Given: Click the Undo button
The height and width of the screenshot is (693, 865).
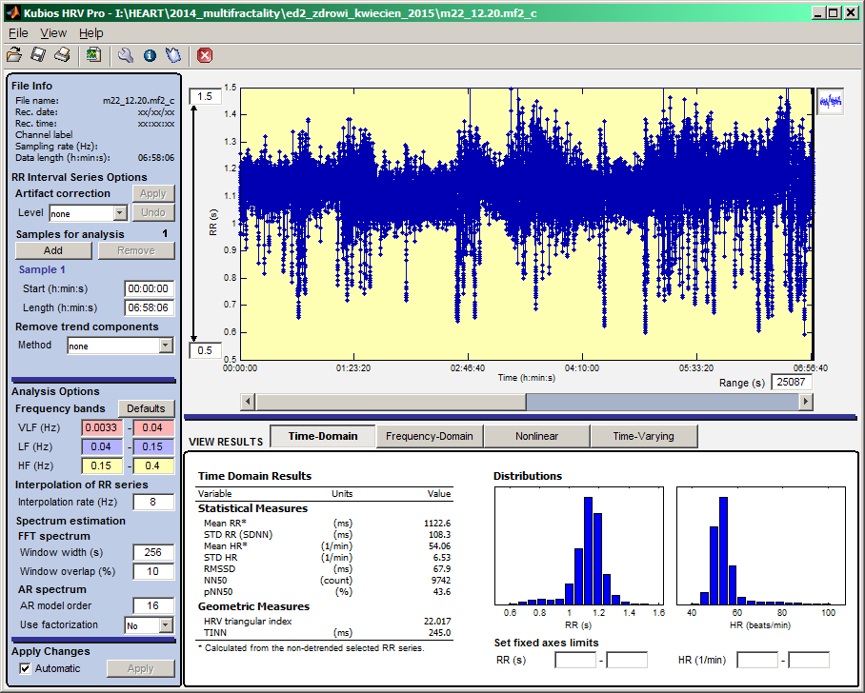Looking at the screenshot, I should 153,212.
